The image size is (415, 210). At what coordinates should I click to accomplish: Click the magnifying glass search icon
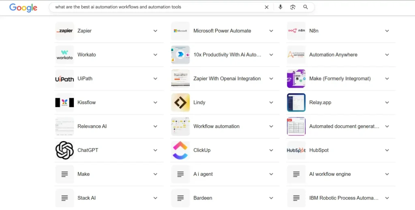pos(306,7)
